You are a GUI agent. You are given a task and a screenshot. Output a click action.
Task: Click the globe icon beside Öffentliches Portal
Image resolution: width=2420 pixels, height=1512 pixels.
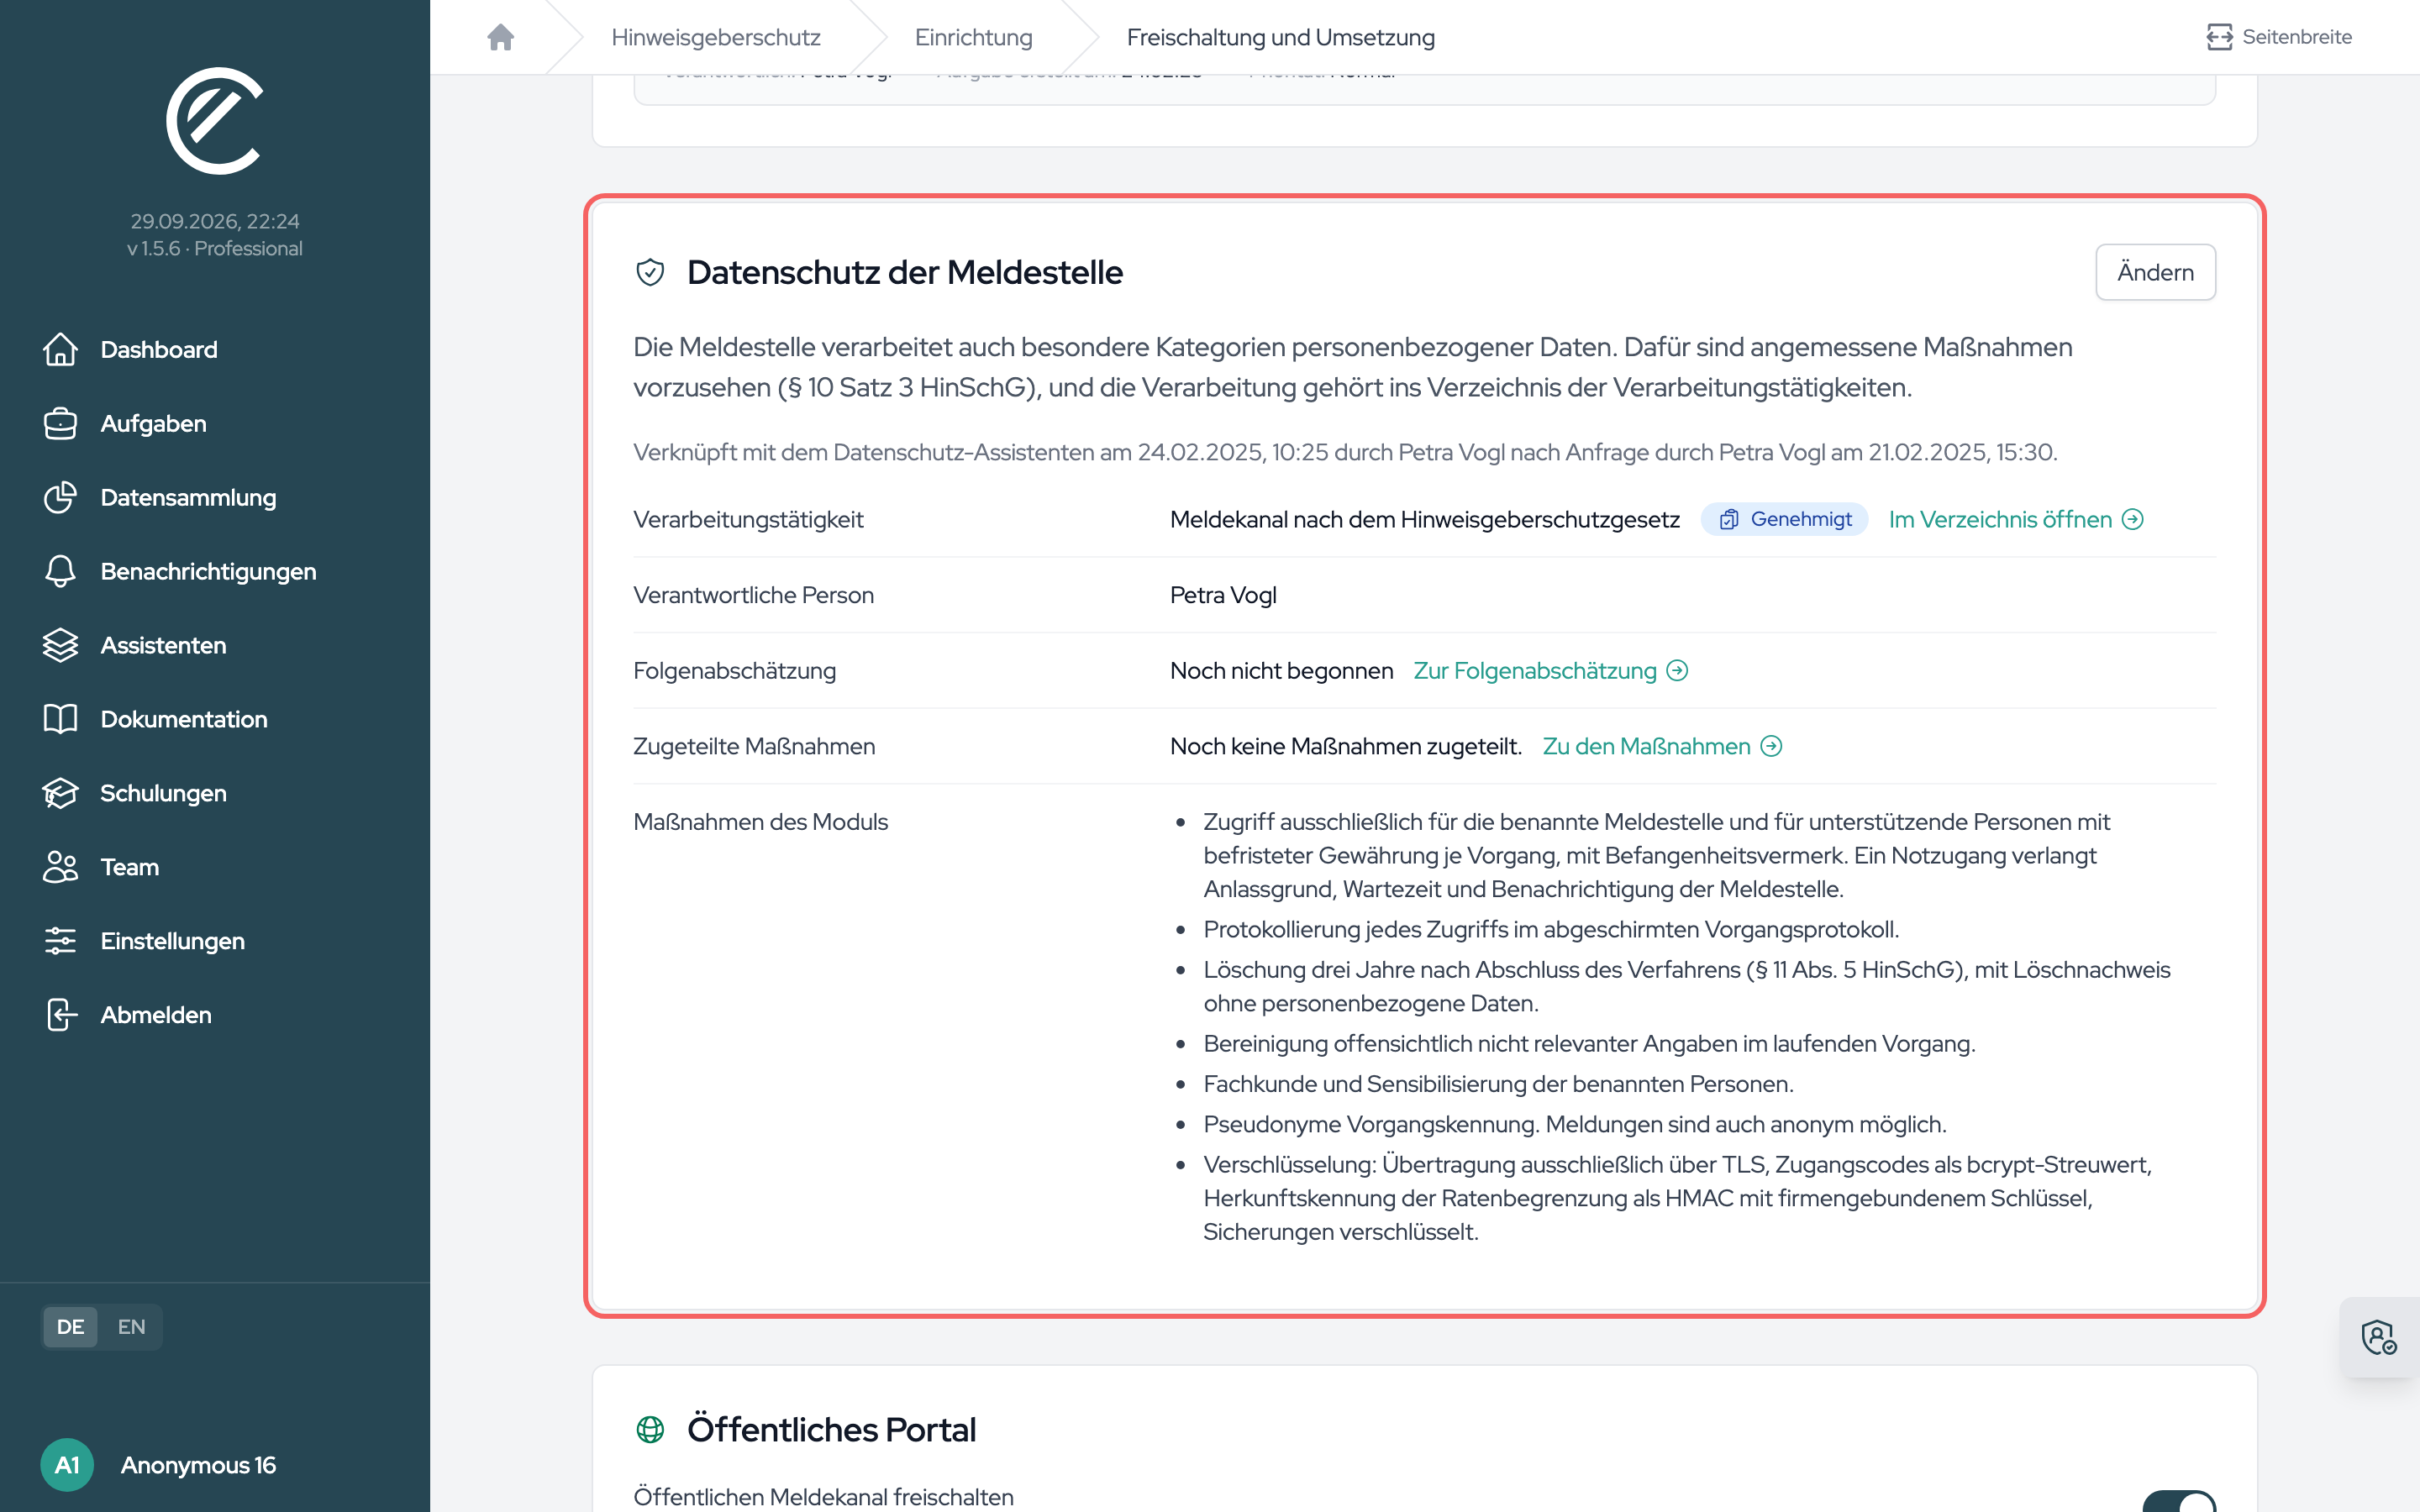tap(650, 1429)
